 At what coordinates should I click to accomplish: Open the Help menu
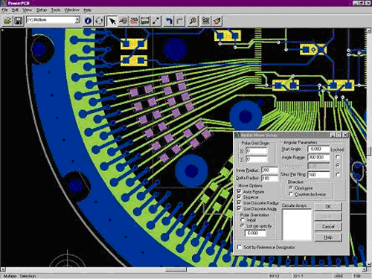[x=87, y=10]
